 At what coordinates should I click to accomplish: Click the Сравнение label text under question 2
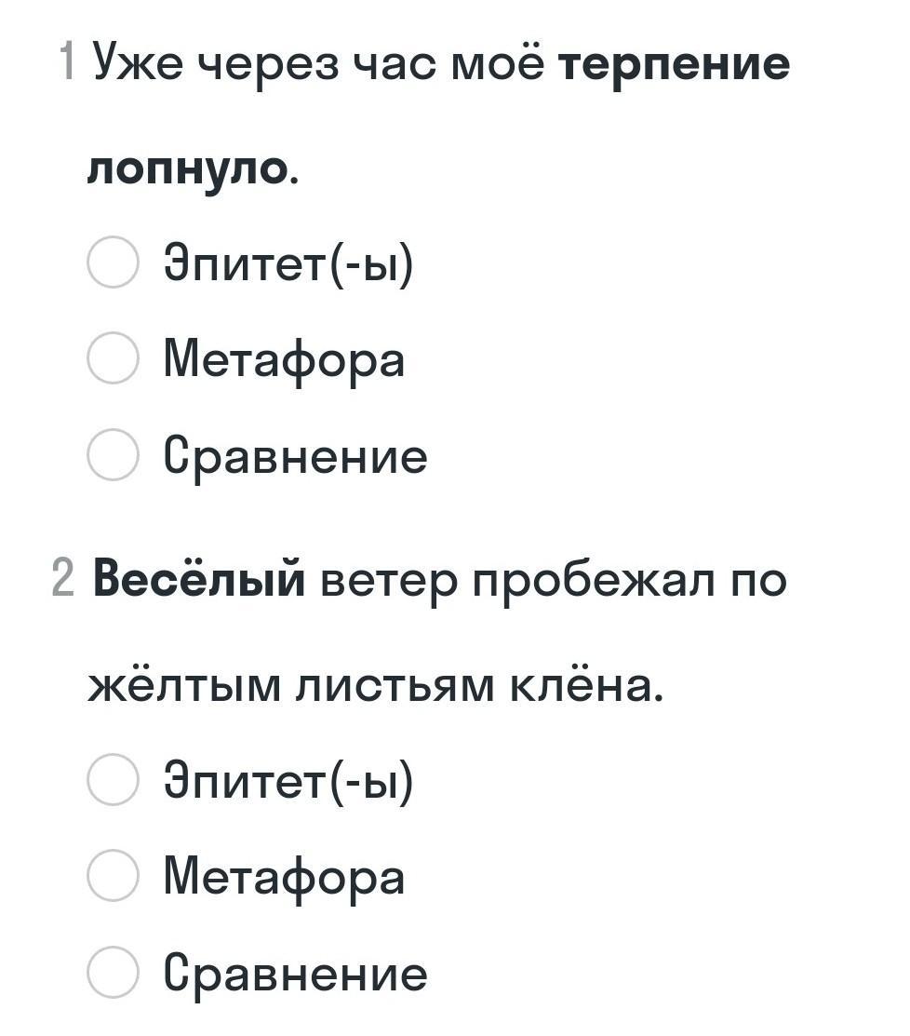(x=295, y=974)
